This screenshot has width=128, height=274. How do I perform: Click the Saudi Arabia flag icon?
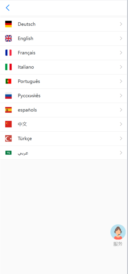(8, 153)
